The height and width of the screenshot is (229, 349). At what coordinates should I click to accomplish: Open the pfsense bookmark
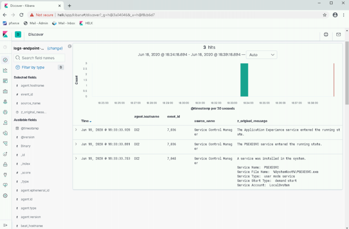tap(11, 23)
